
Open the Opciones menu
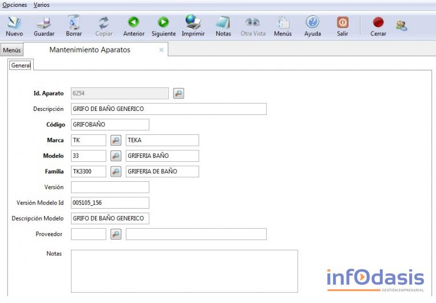click(15, 5)
